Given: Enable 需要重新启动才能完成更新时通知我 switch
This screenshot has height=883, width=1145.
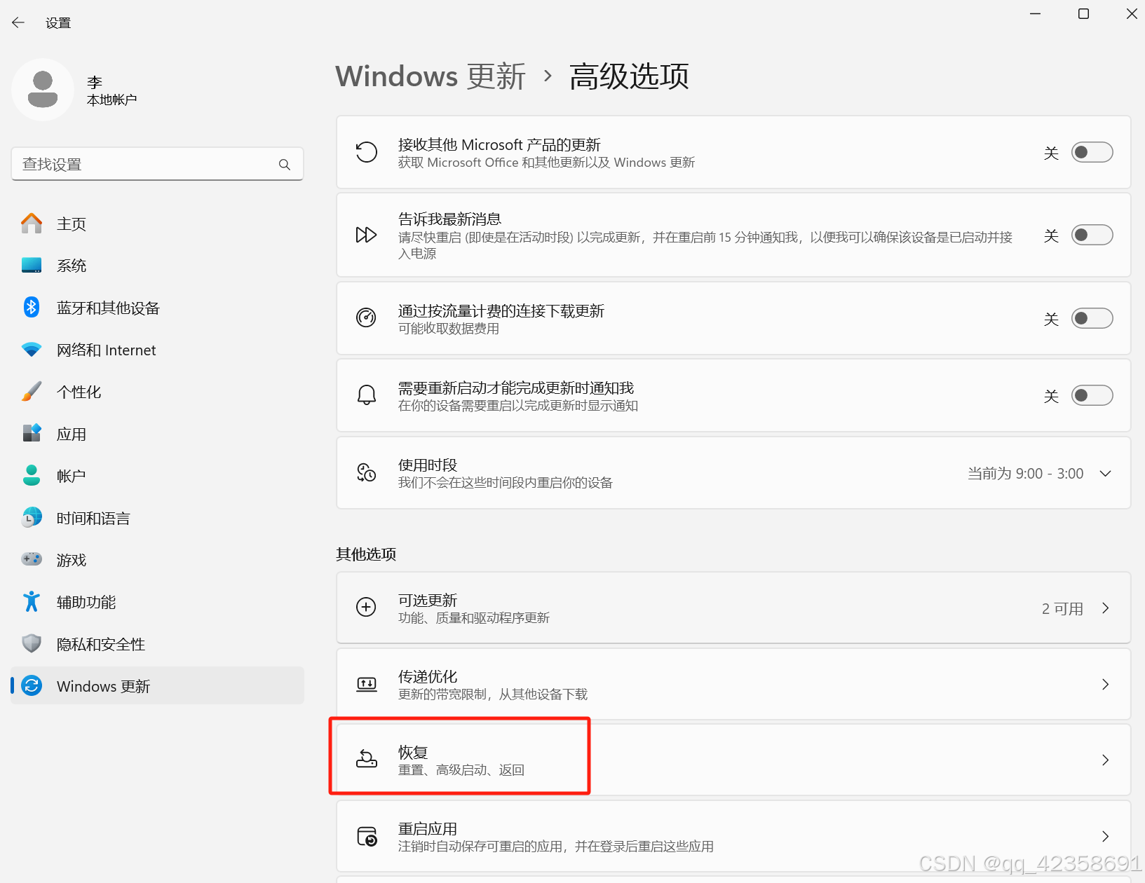Looking at the screenshot, I should pos(1092,395).
